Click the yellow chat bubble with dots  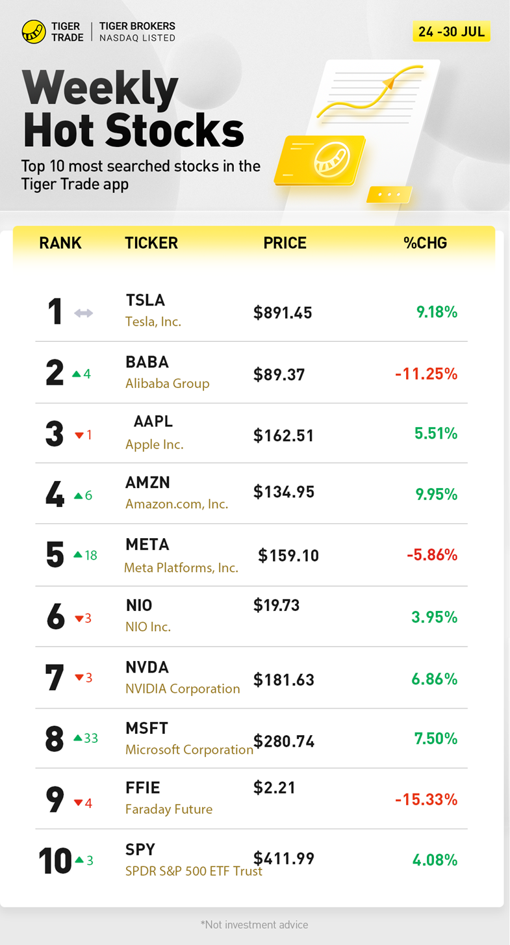point(389,194)
